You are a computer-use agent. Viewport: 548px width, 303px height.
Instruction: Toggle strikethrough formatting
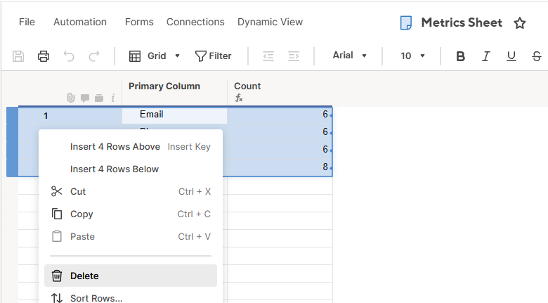click(537, 56)
